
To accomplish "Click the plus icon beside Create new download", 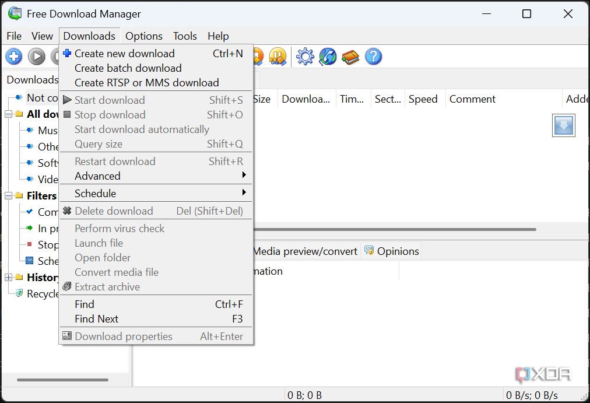I will coord(67,53).
